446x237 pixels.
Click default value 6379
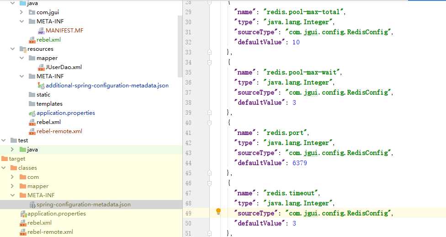299,163
